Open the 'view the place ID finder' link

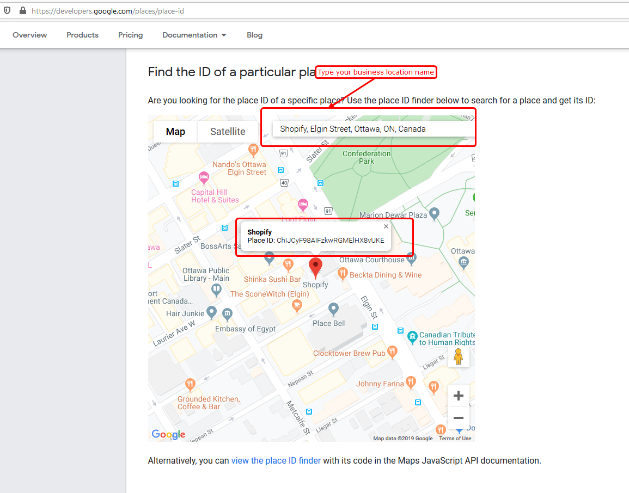pyautogui.click(x=276, y=460)
